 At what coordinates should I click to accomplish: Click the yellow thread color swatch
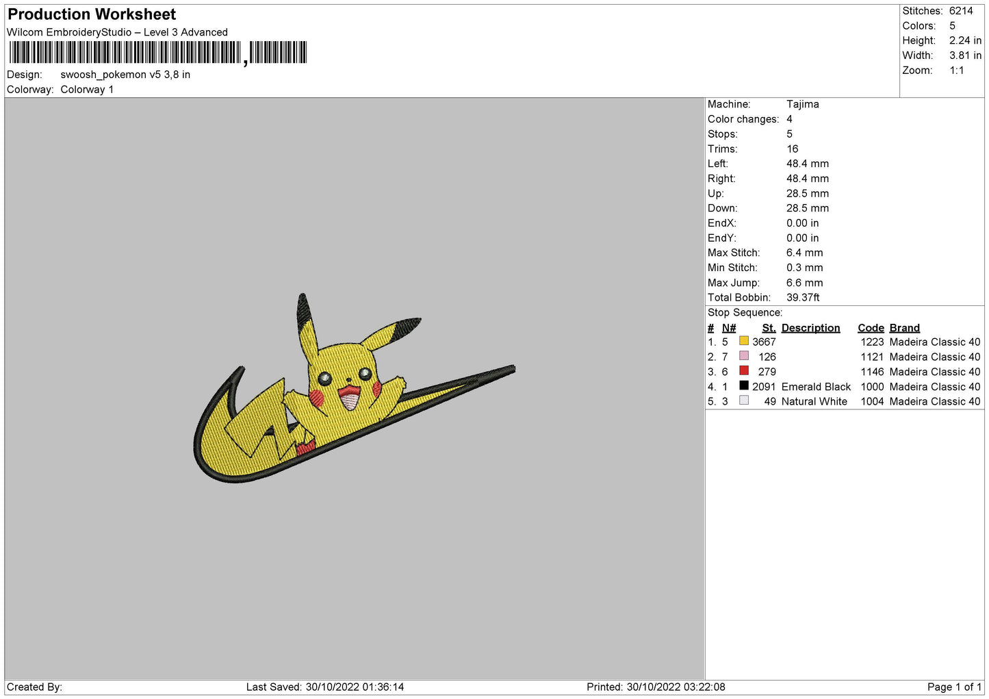pyautogui.click(x=743, y=341)
